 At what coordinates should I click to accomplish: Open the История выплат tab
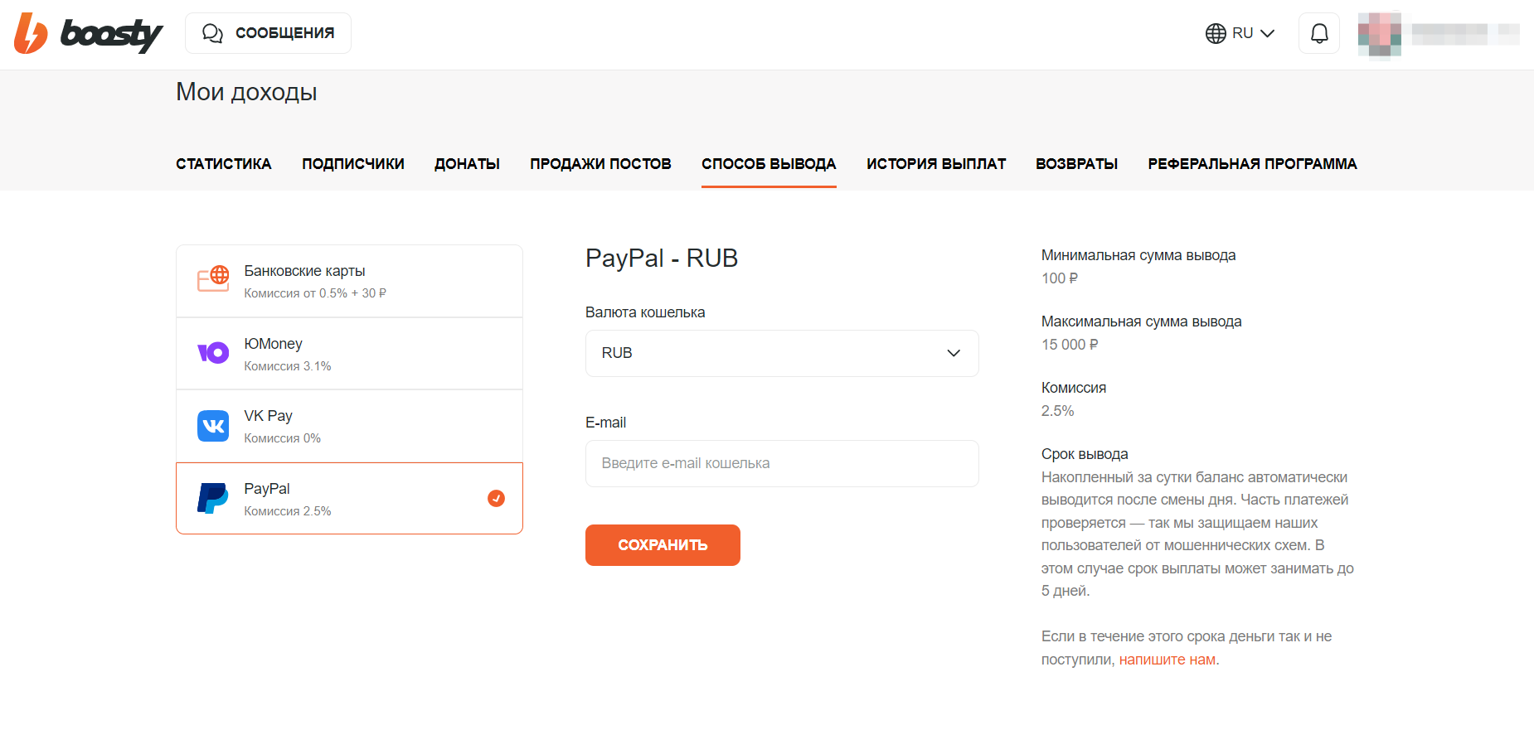point(936,164)
